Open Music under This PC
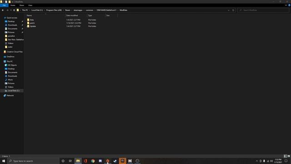Viewport: 291px width, 164px height. click(10, 80)
